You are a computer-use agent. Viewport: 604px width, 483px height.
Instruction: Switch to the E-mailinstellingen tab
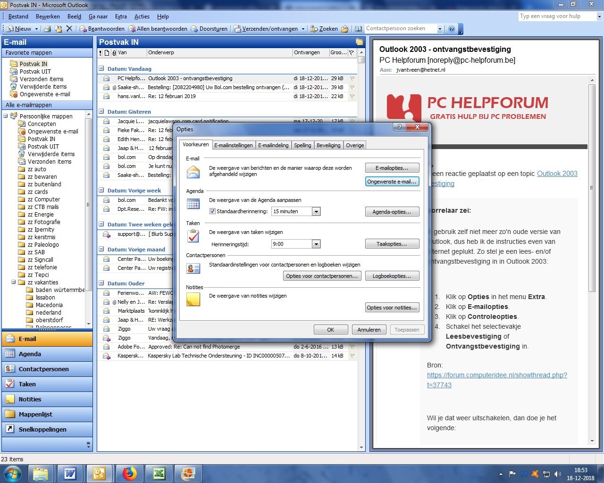pyautogui.click(x=233, y=145)
